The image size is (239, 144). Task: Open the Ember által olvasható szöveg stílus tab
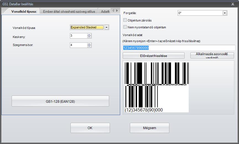(69, 11)
